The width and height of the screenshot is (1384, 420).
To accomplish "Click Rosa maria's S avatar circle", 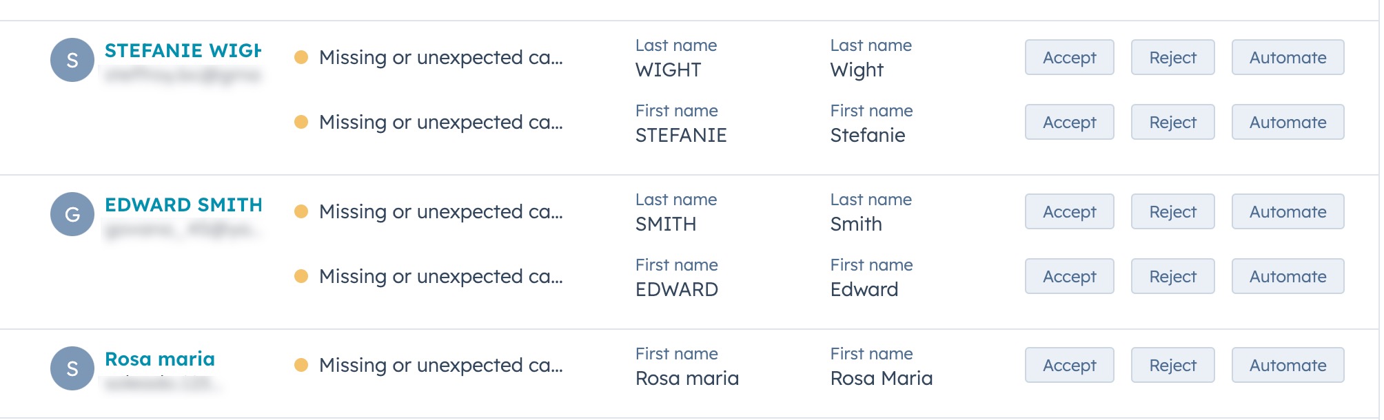I will [72, 368].
